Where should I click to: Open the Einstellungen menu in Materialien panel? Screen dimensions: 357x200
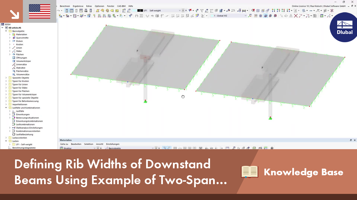(113, 144)
